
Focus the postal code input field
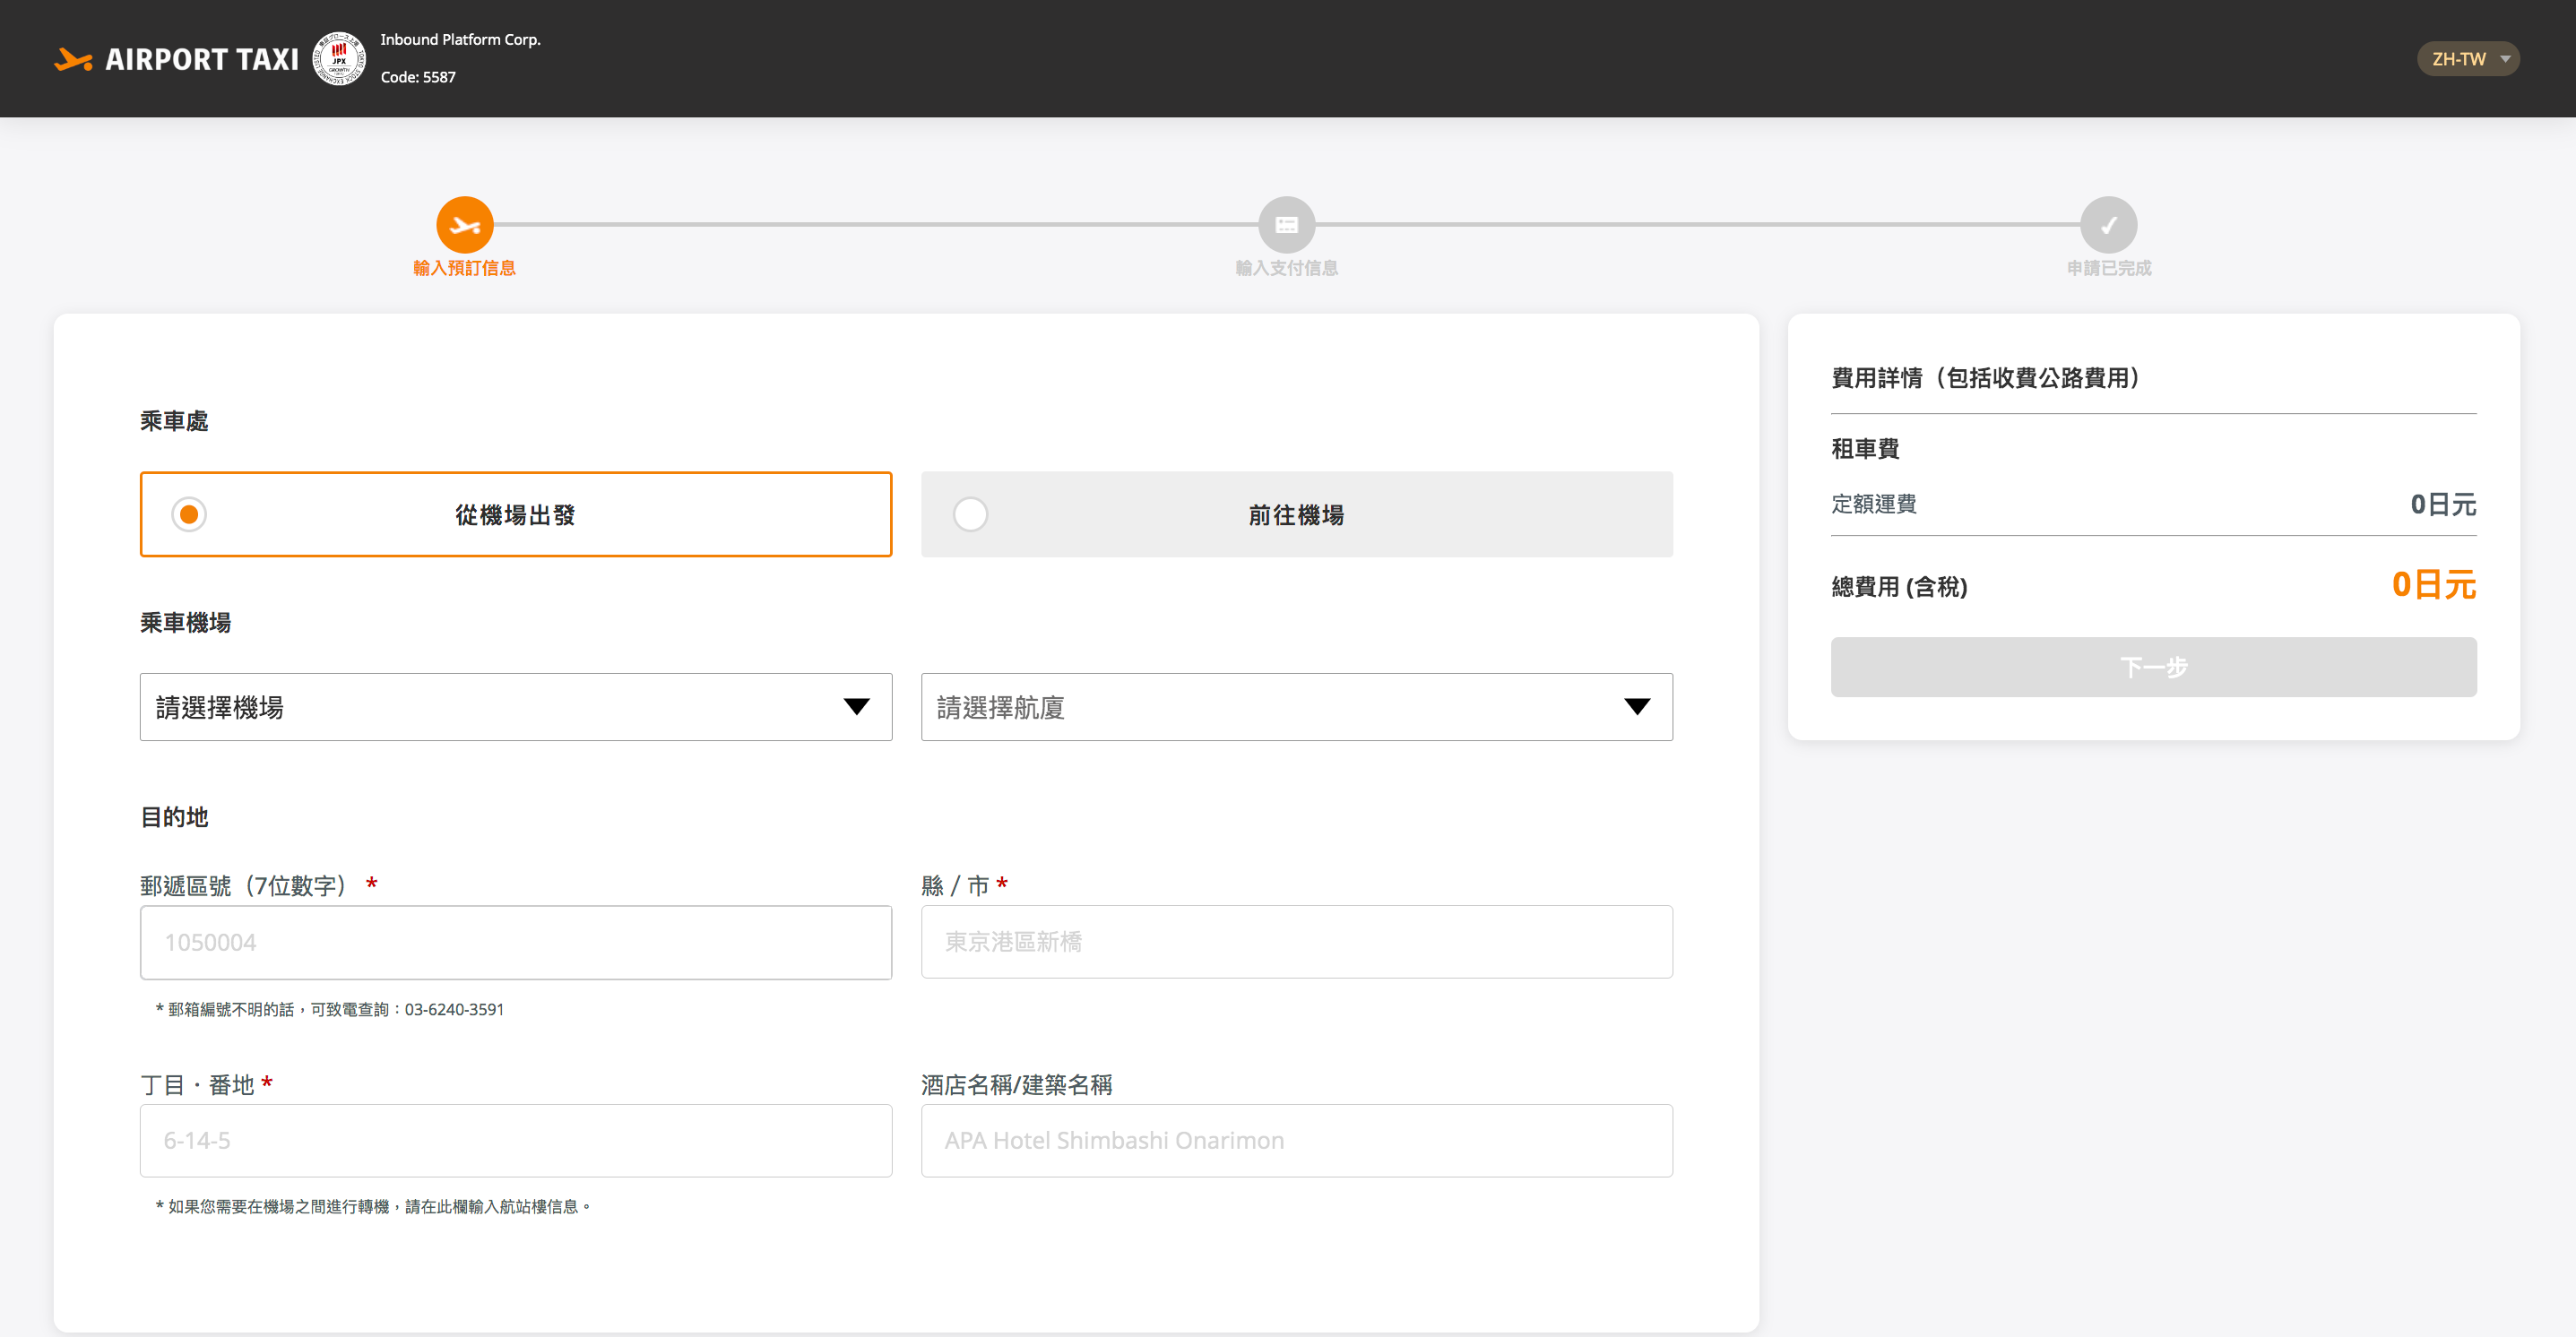[515, 942]
